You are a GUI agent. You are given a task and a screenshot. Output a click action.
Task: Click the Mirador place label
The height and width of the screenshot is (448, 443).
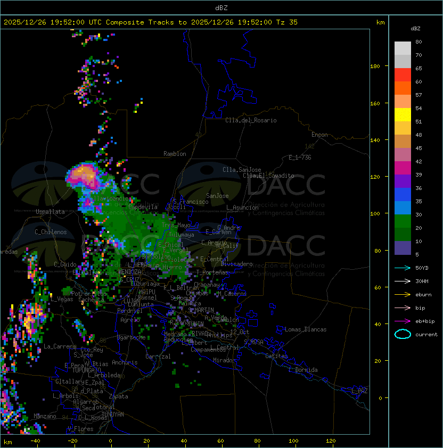(x=224, y=360)
